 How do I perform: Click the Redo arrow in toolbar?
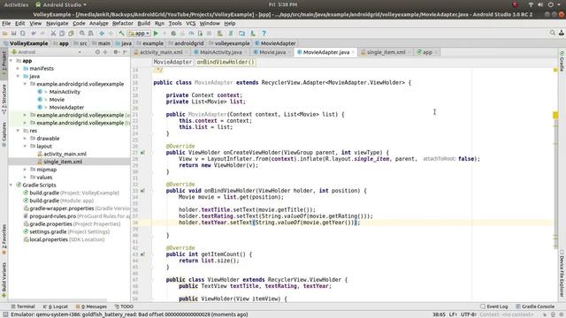[x=42, y=34]
